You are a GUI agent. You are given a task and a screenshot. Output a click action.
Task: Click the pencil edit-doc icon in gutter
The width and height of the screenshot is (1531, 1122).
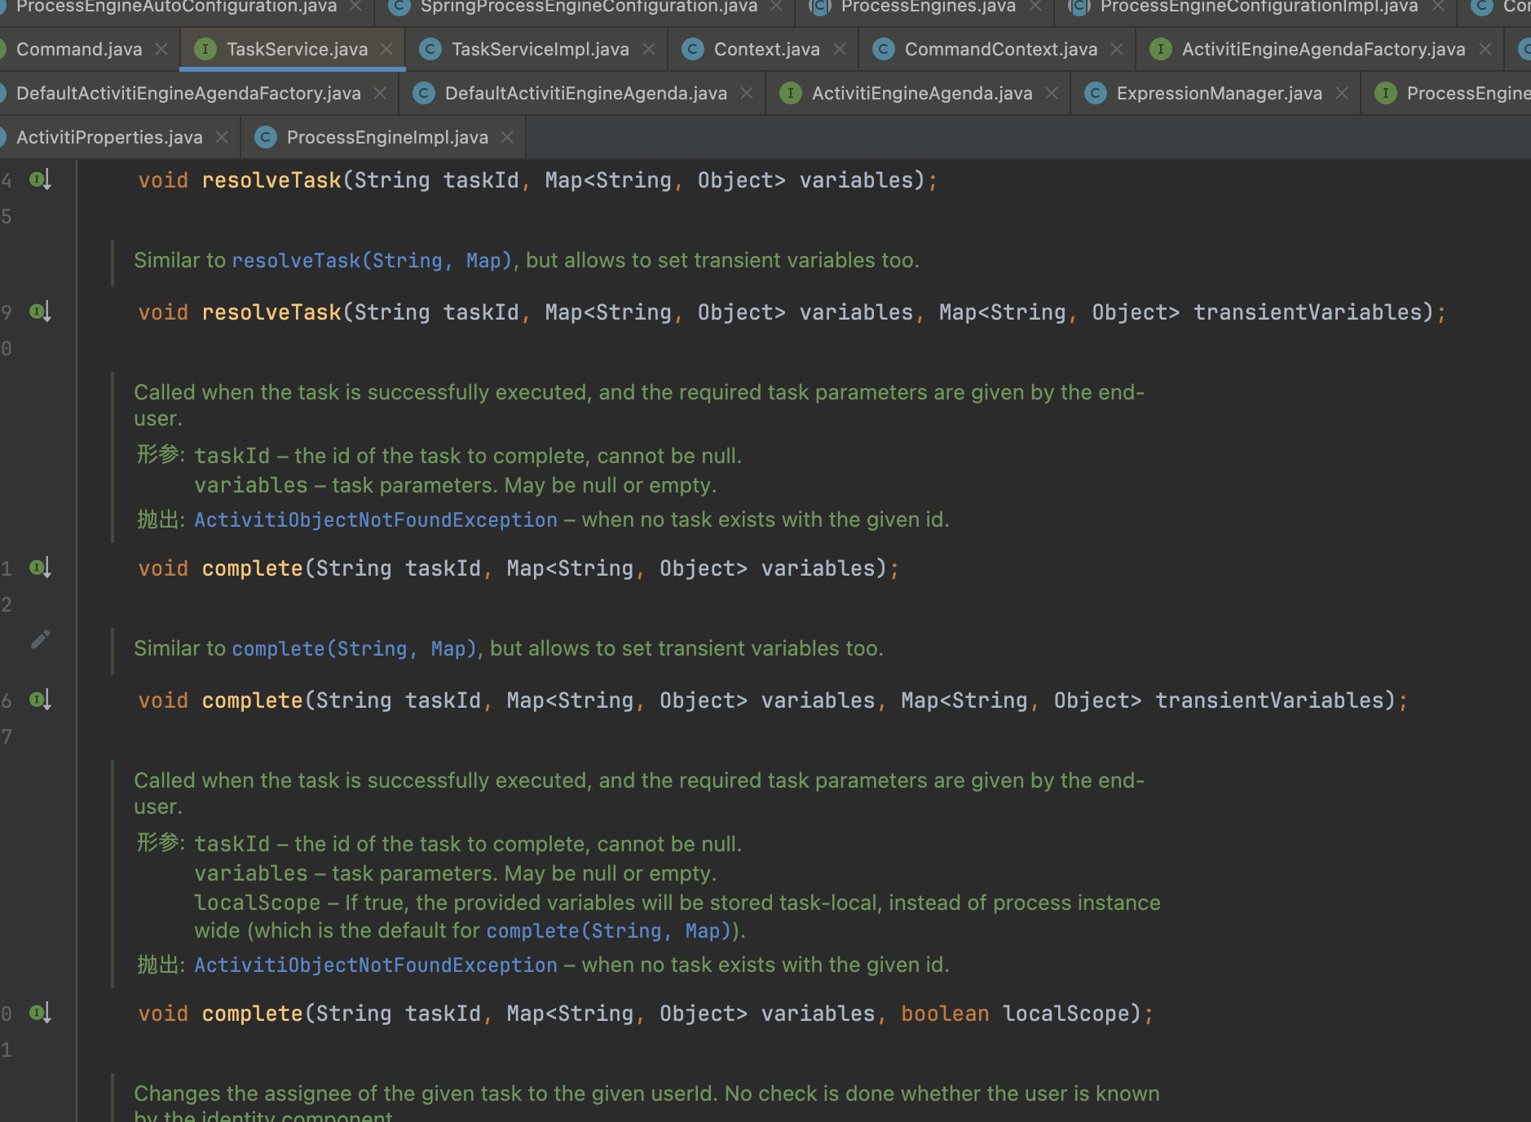(x=40, y=639)
